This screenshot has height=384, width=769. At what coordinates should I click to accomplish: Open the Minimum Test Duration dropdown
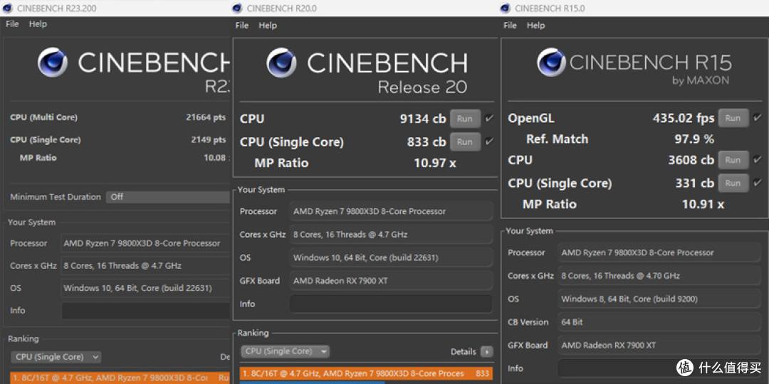[x=168, y=197]
